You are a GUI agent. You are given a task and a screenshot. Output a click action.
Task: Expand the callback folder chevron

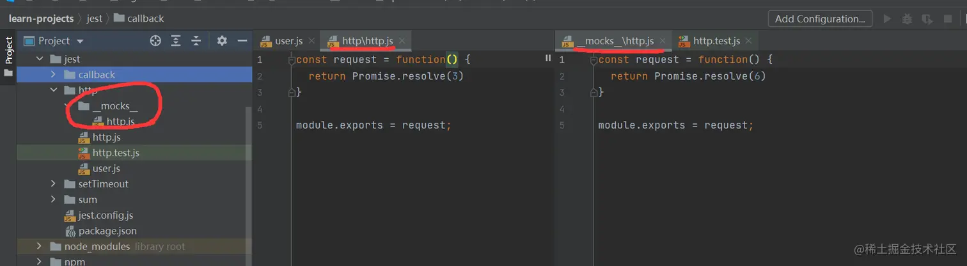pos(54,75)
